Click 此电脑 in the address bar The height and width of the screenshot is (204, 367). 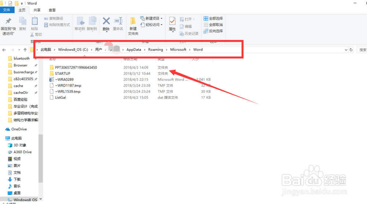click(x=46, y=50)
